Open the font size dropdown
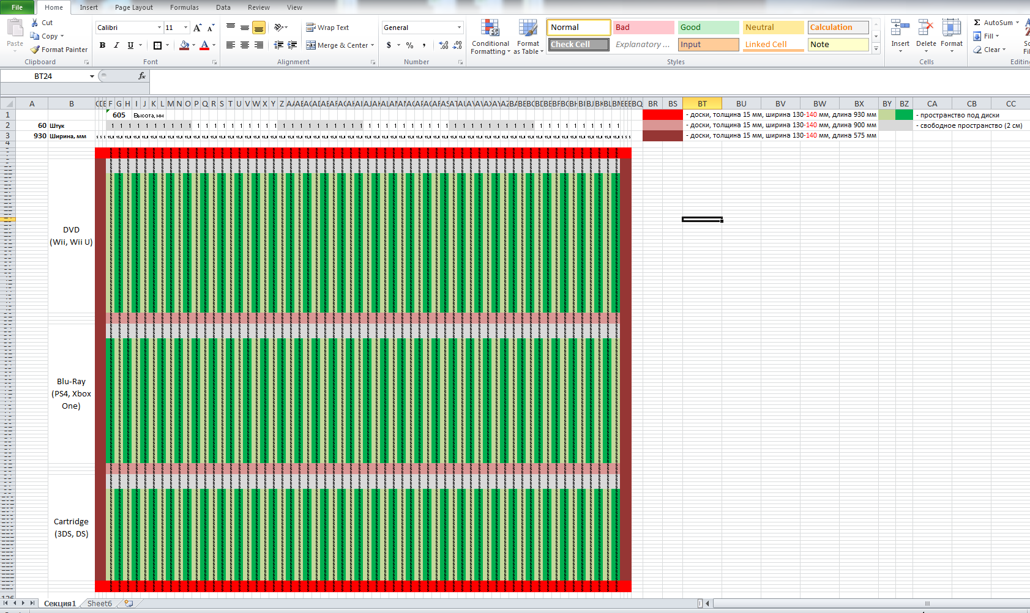 [x=186, y=28]
